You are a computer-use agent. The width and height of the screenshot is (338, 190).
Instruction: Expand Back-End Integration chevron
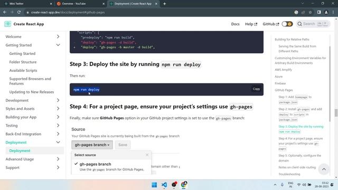58,134
